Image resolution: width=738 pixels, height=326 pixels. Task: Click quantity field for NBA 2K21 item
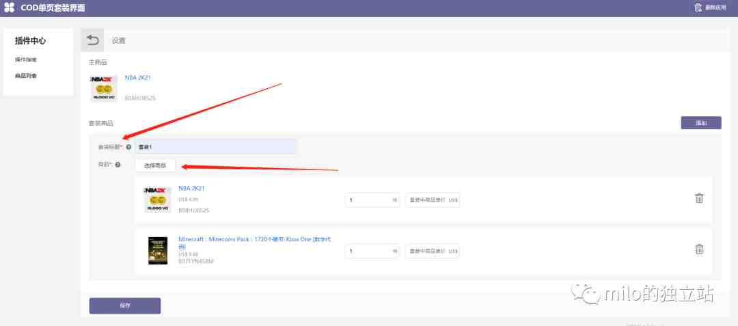click(372, 200)
